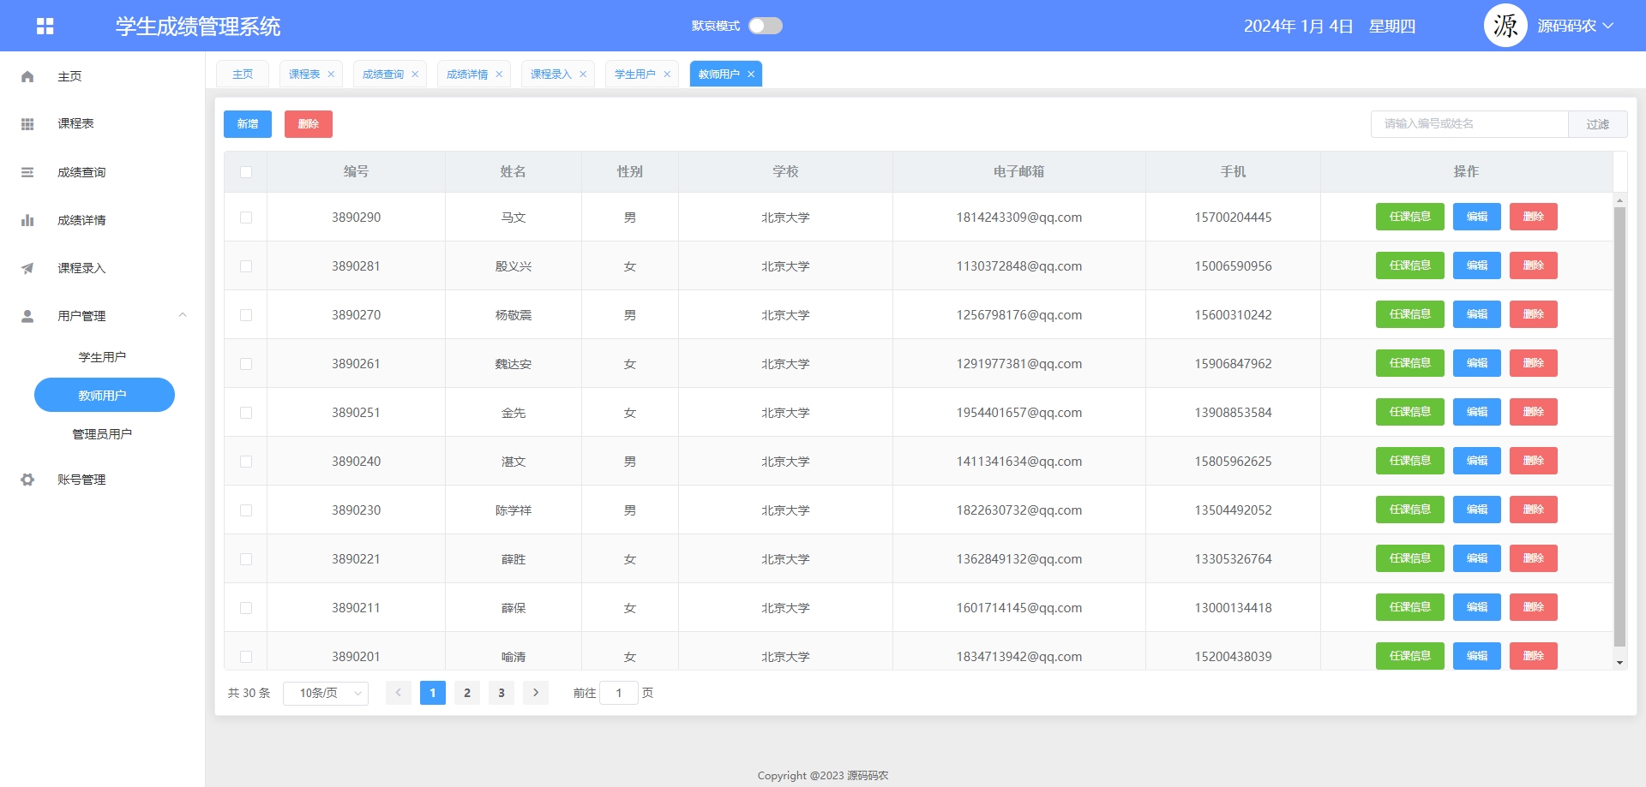Close the 成绩查询 tab
This screenshot has width=1646, height=787.
pyautogui.click(x=415, y=75)
